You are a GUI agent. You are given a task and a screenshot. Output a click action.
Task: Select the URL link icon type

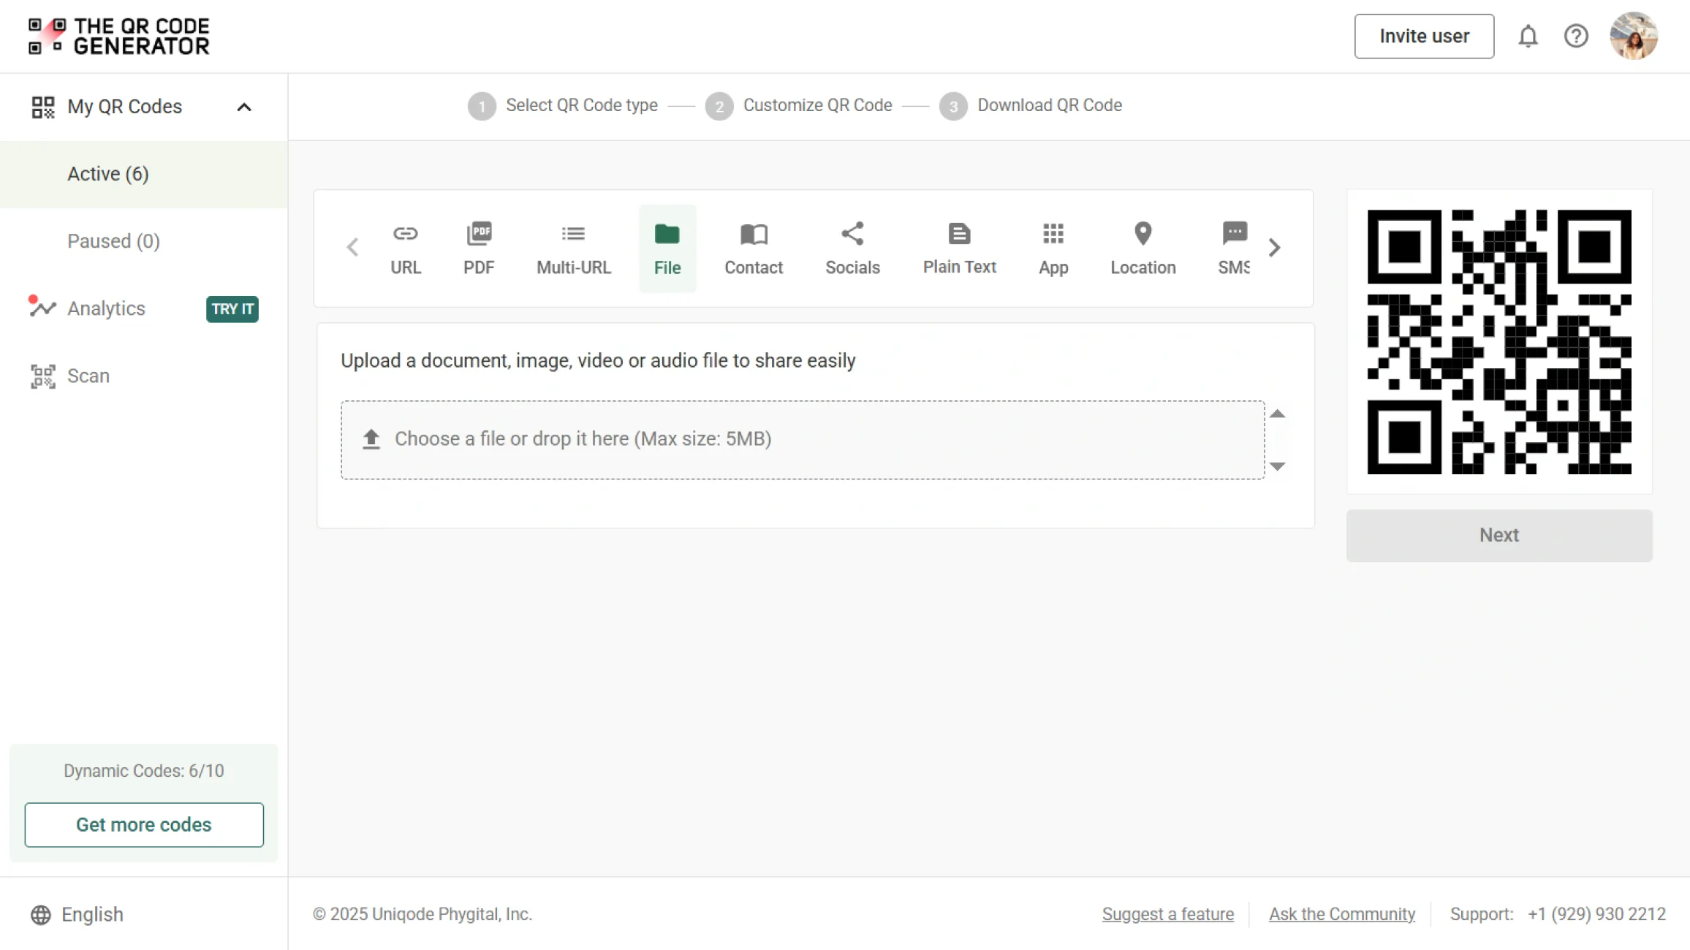coord(405,248)
